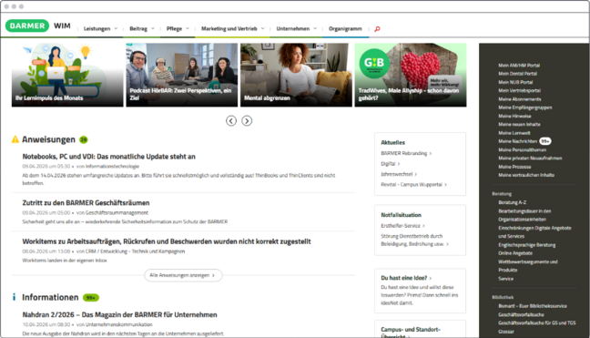Open 'Ihr Lernimpuls des Monats' tile
Image resolution: width=590 pixels, height=338 pixels.
[67, 75]
